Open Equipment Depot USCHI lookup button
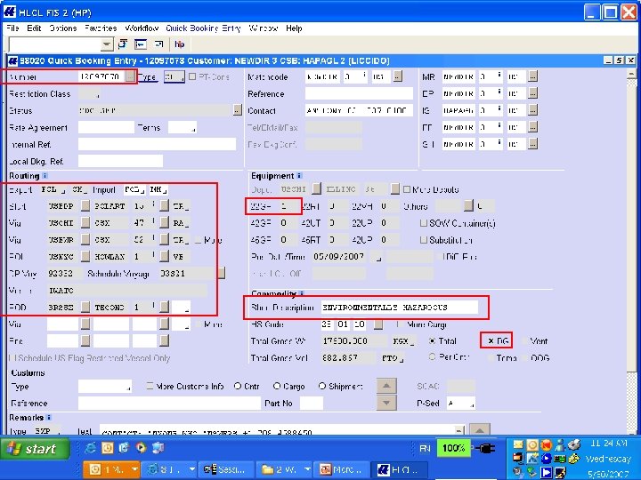641x480 pixels. coord(316,189)
